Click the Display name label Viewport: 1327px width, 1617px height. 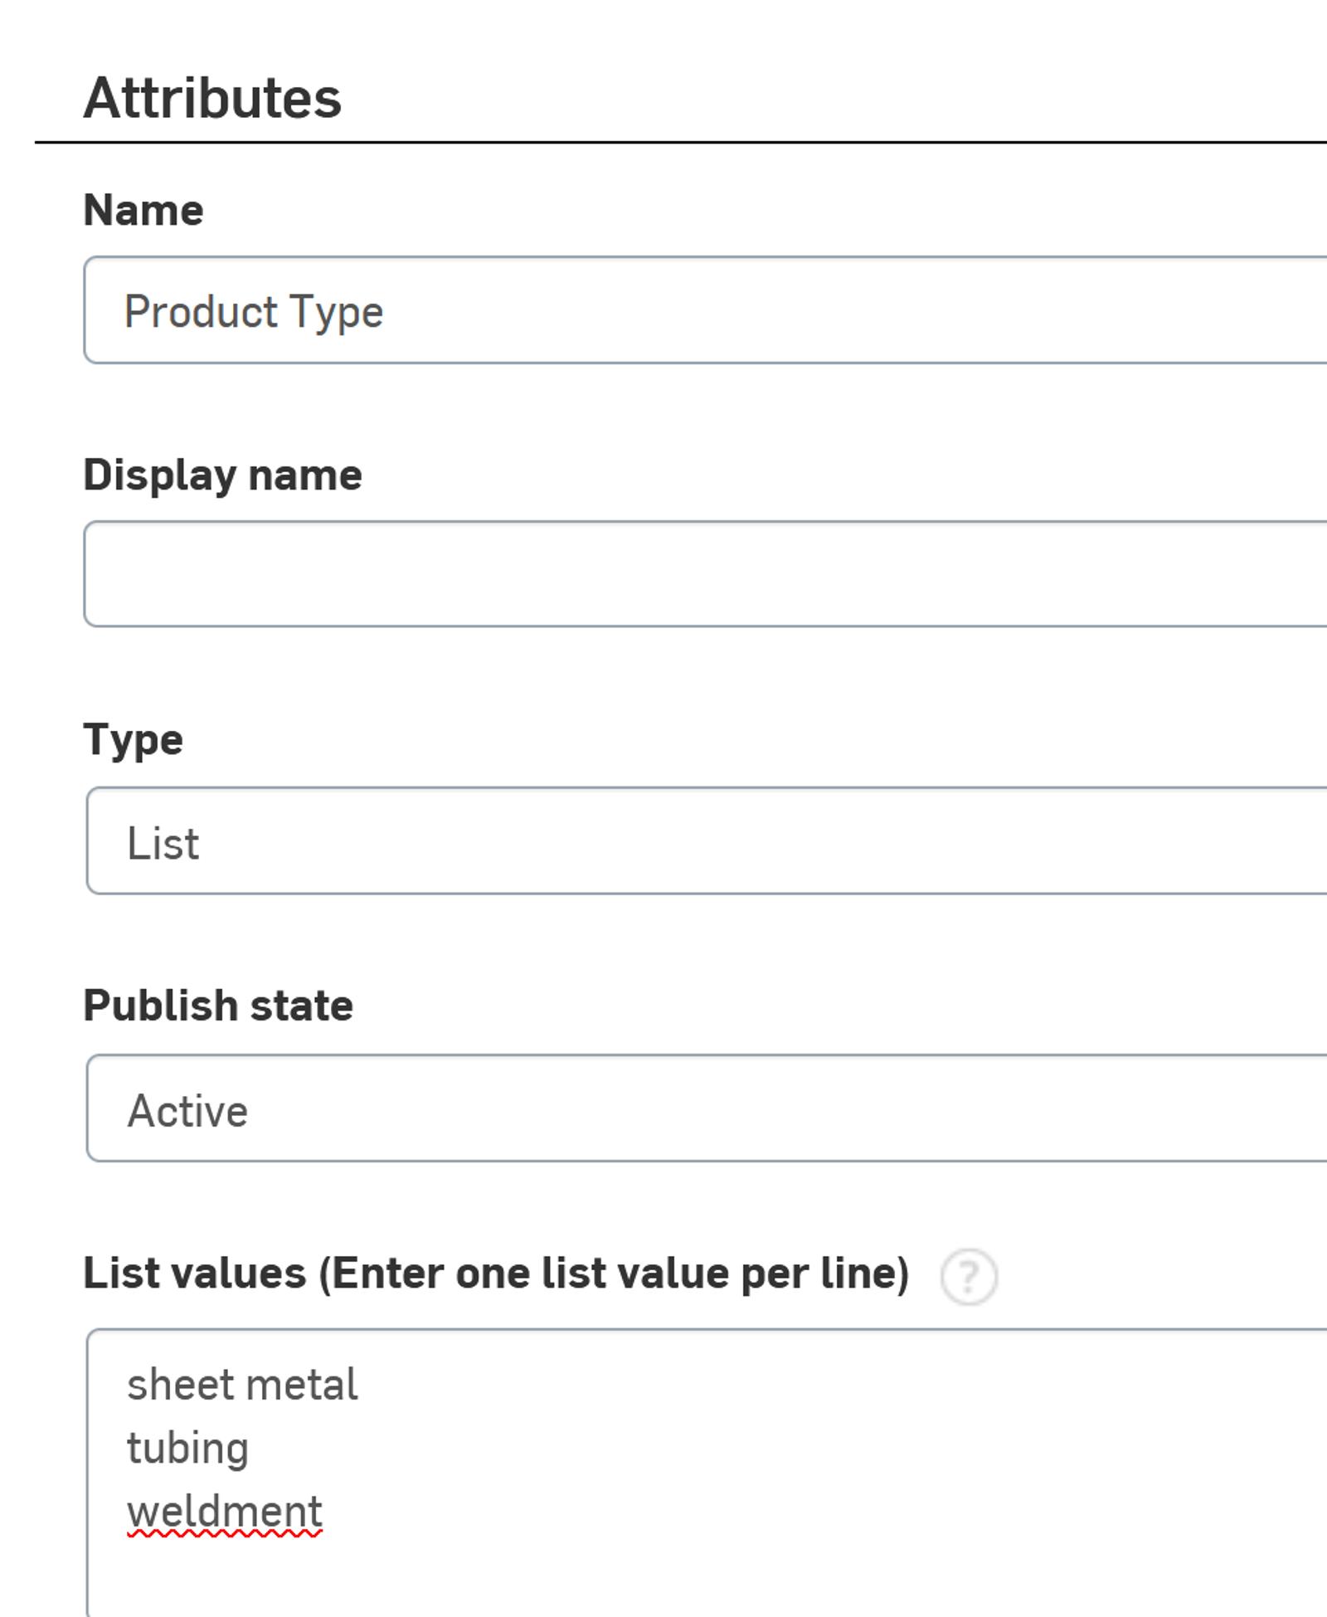coord(224,472)
